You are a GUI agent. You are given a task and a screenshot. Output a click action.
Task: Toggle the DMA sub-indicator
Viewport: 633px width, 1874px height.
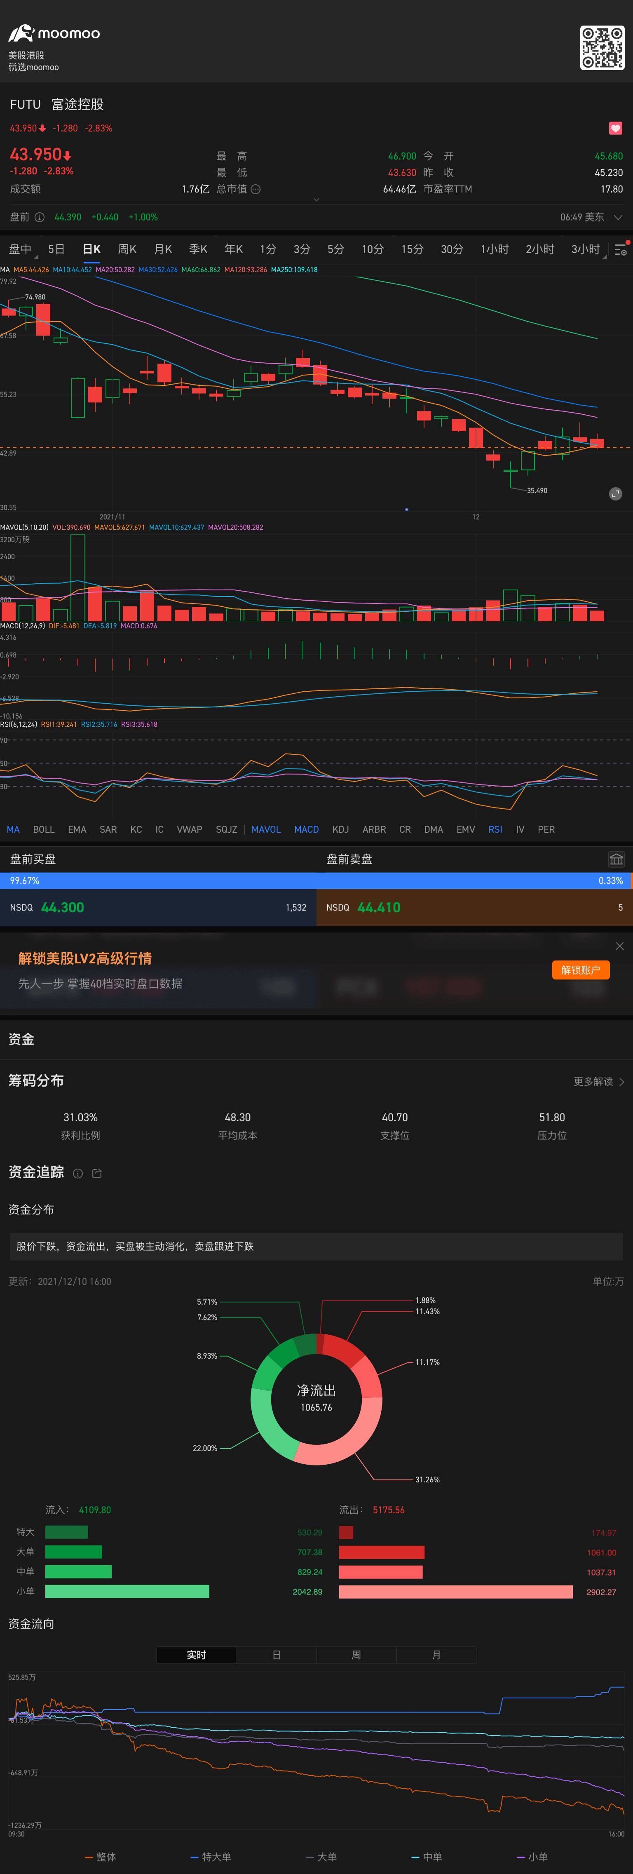pyautogui.click(x=434, y=829)
